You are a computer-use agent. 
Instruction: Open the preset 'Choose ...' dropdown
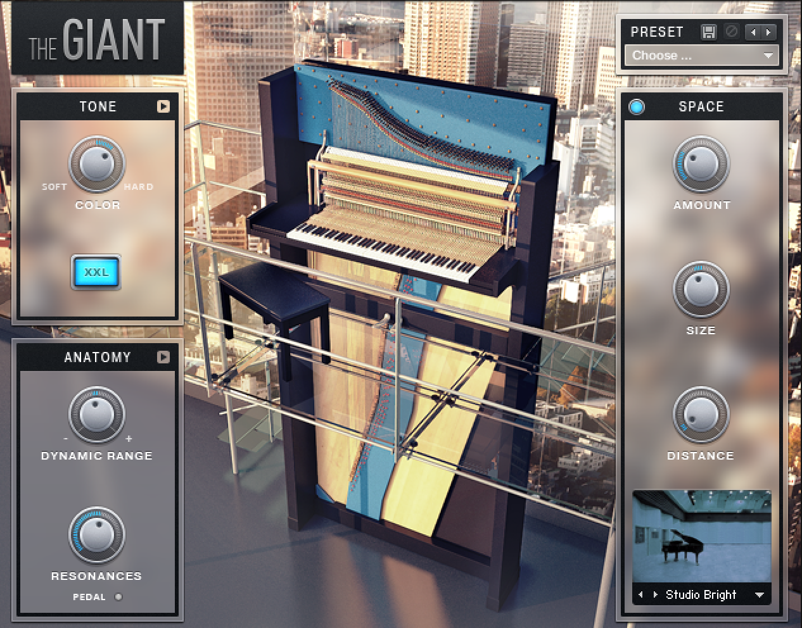pyautogui.click(x=701, y=56)
